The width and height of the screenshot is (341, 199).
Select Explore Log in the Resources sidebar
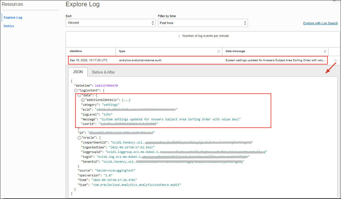(13, 17)
